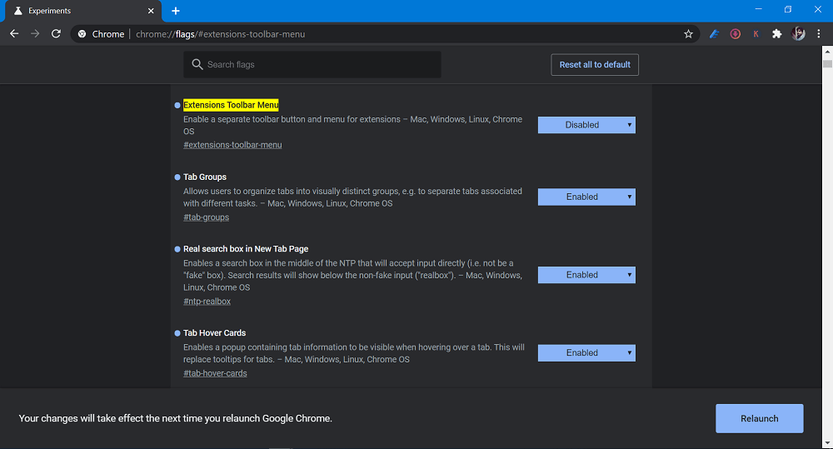The image size is (833, 449).
Task: Click the vertical scrollbar thumb
Action: click(x=827, y=64)
